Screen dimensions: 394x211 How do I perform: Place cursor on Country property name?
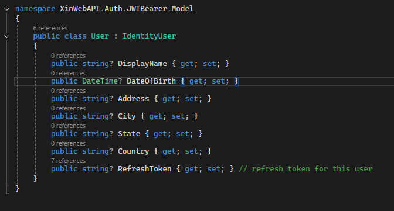[134, 151]
